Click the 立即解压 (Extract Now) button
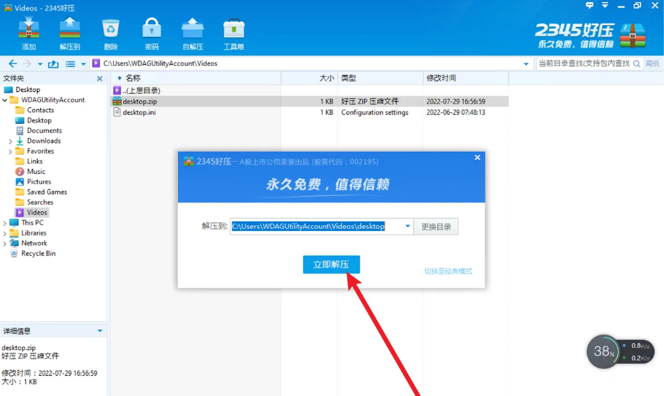The image size is (664, 396). [331, 265]
